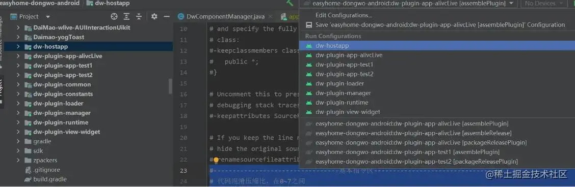Open Project panel gear settings
Image resolution: width=575 pixels, height=187 pixels.
coord(154,16)
